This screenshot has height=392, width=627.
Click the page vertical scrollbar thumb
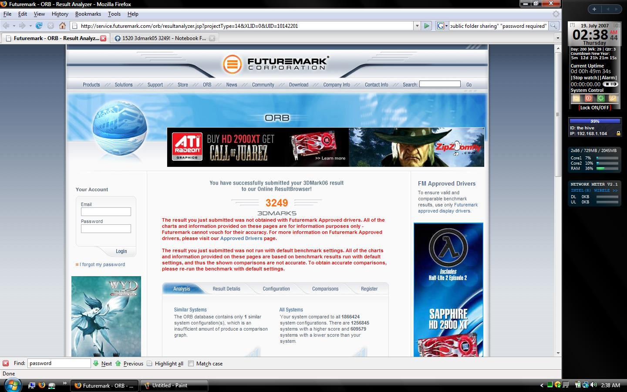click(558, 114)
